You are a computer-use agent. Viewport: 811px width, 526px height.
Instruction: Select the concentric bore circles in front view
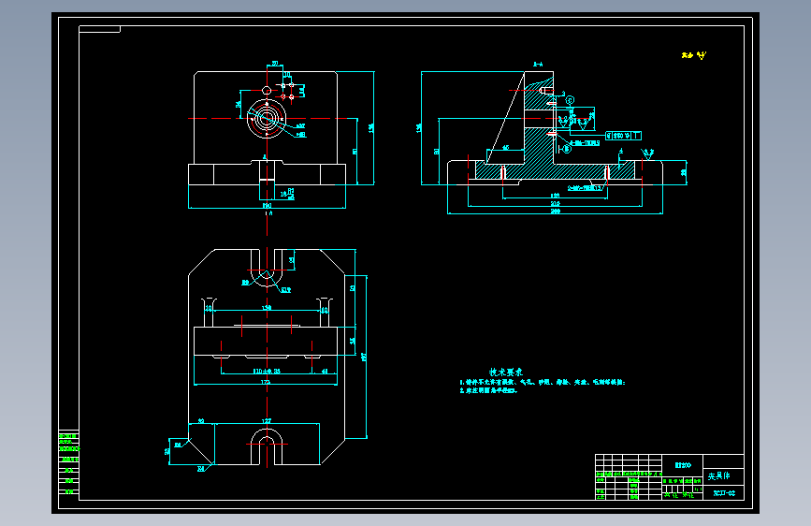267,119
